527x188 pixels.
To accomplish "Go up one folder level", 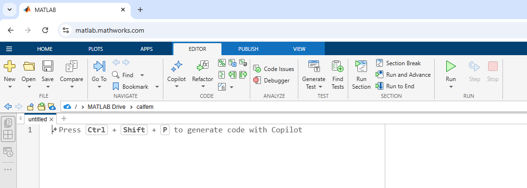I will (30, 107).
